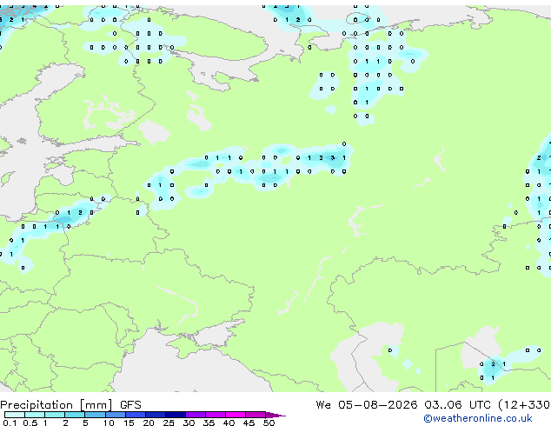Click the '03..06 UTC' time text
This screenshot has width=551, height=426.
(457, 405)
